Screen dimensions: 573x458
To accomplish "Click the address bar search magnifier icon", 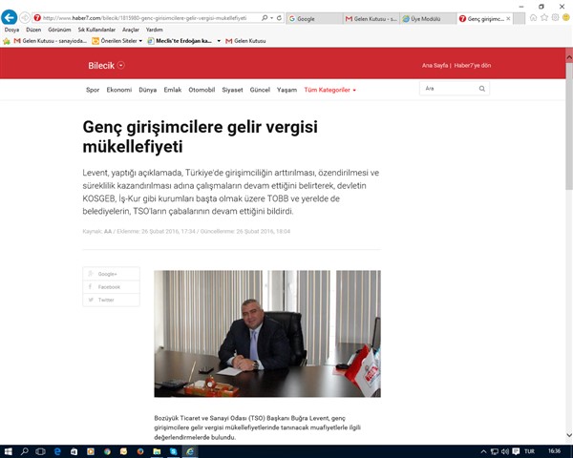I will (265, 17).
